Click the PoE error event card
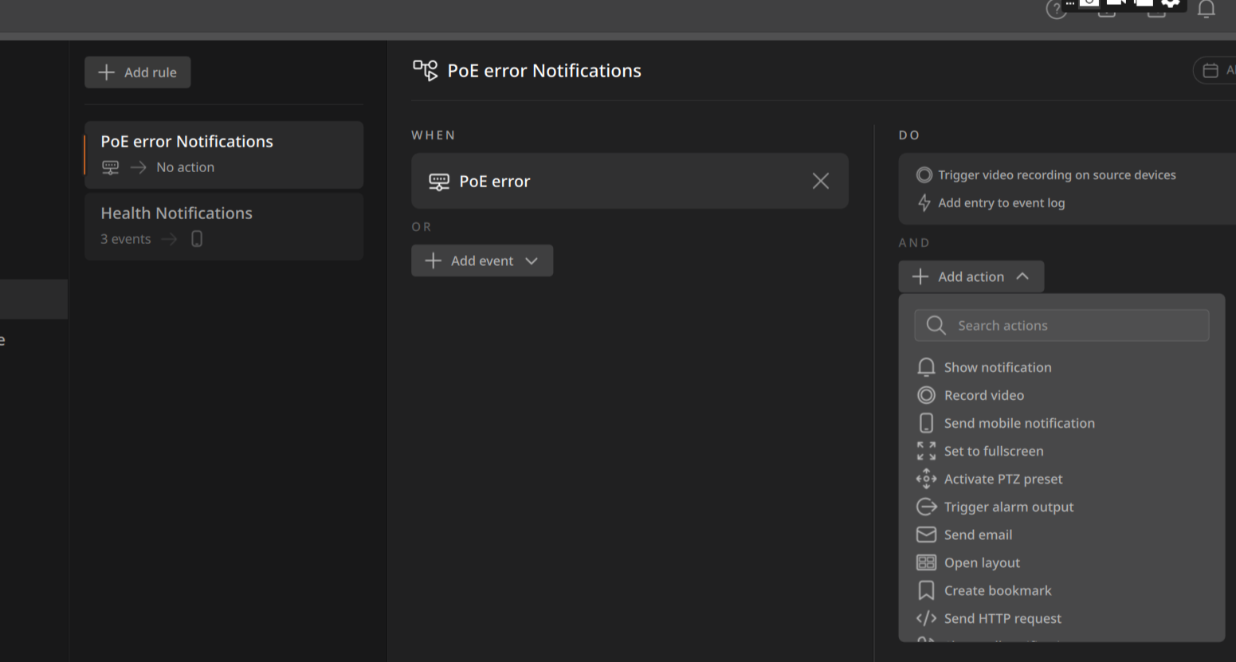The width and height of the screenshot is (1236, 662). [630, 181]
